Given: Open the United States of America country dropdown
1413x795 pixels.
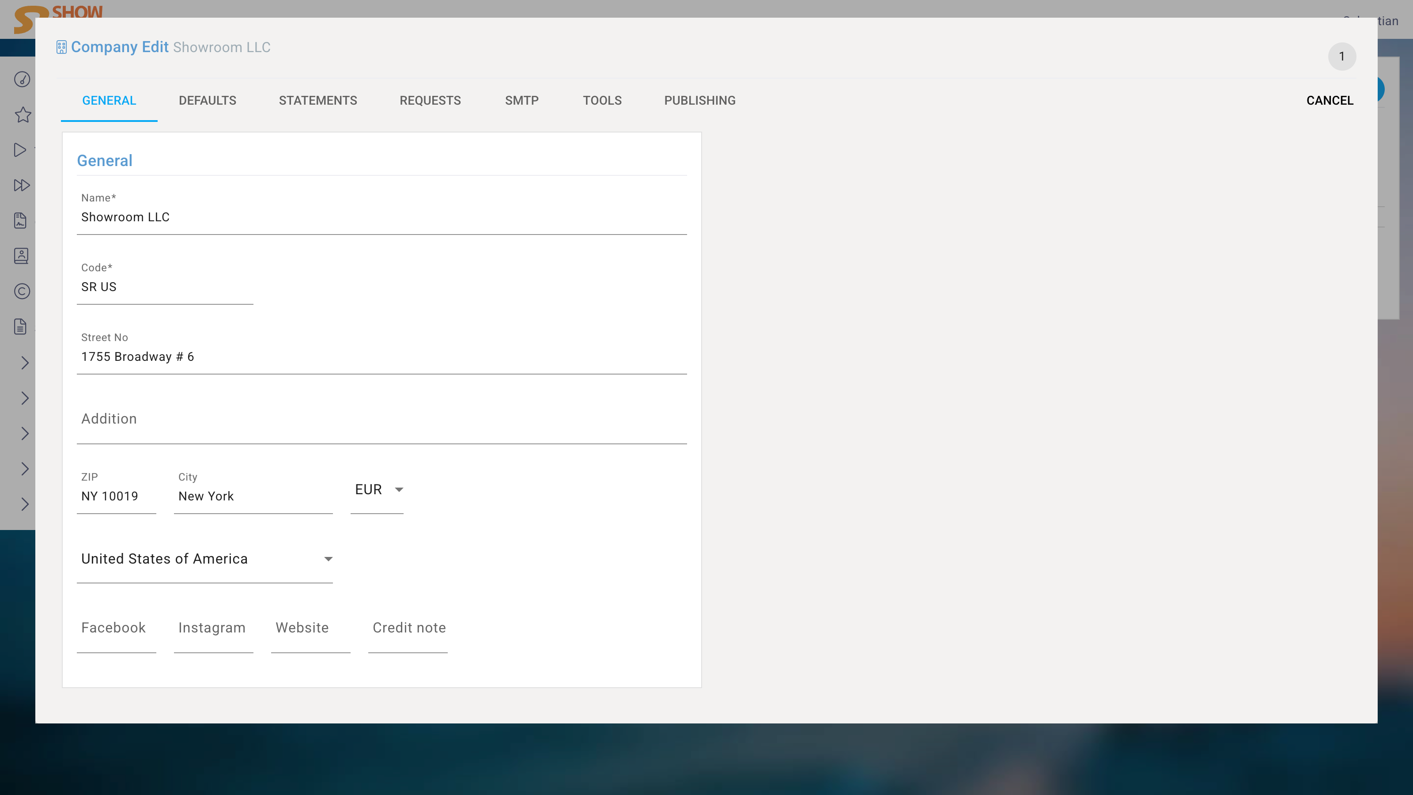Looking at the screenshot, I should (205, 559).
